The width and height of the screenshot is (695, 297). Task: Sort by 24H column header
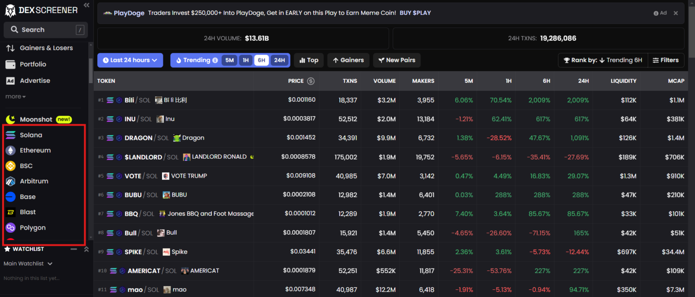coord(583,81)
